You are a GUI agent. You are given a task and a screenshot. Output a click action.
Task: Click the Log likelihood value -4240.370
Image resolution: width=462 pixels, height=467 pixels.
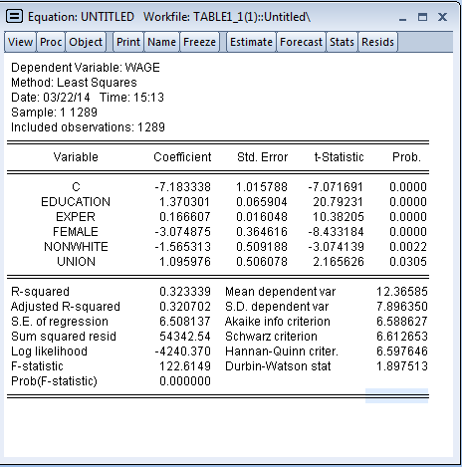tap(183, 351)
